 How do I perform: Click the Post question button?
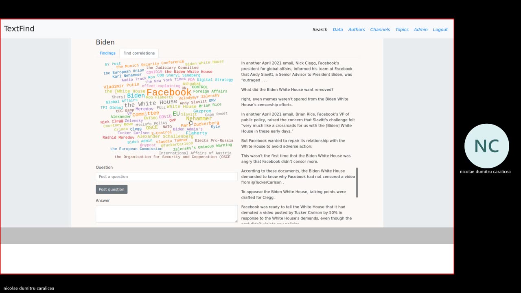tap(112, 189)
